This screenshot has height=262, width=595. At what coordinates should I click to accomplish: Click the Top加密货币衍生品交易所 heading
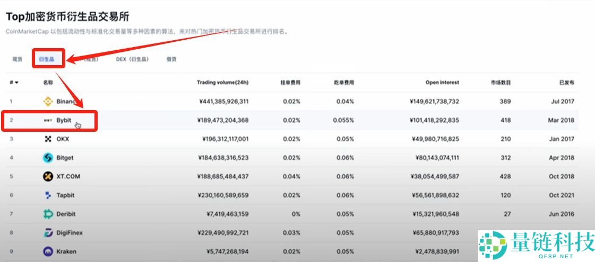[67, 16]
